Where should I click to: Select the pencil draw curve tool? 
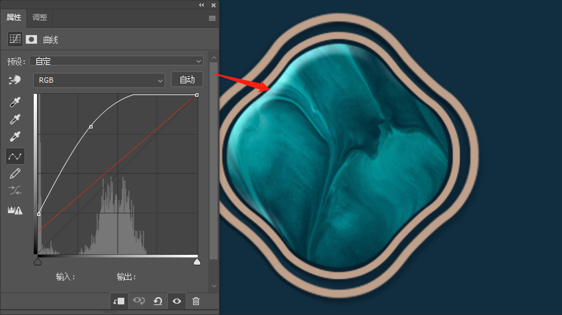(x=15, y=173)
